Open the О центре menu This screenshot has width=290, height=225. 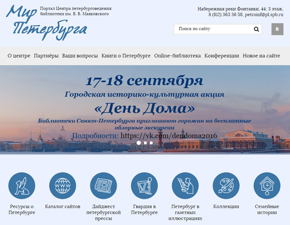(x=19, y=56)
